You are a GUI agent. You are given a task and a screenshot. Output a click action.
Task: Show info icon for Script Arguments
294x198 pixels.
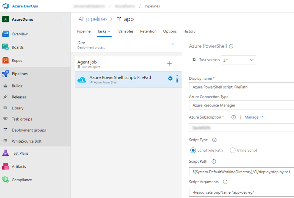click(225, 182)
